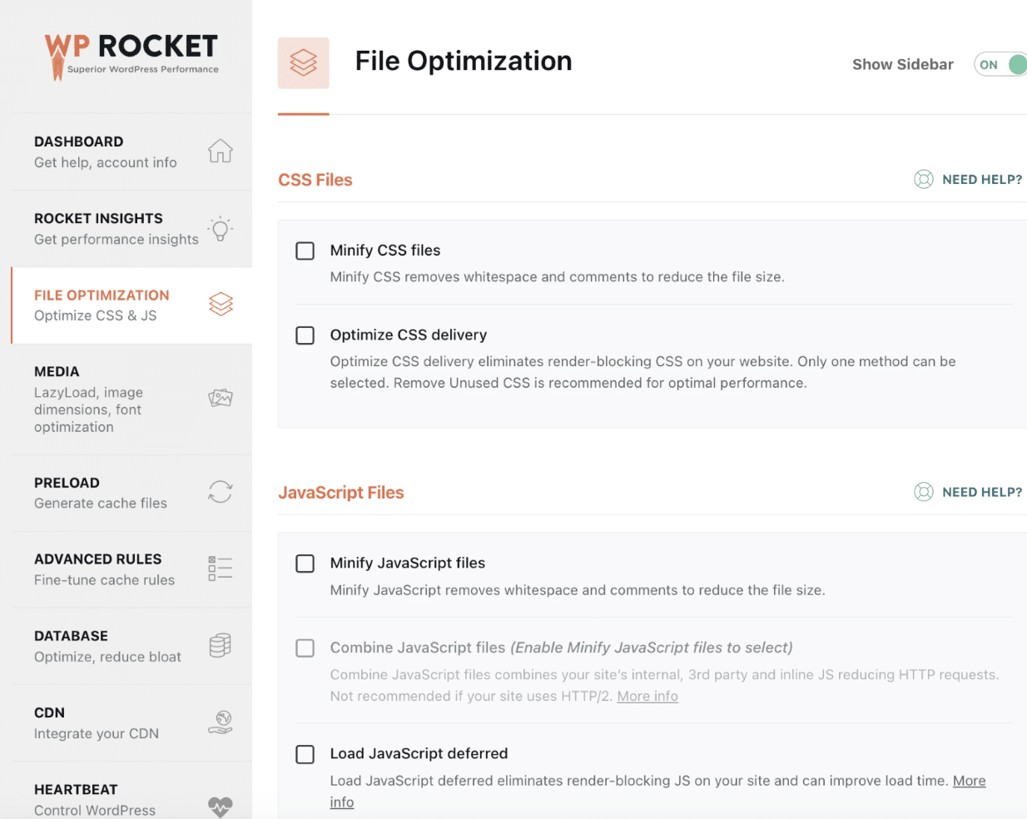Click the Database stack icon
Screen dimensions: 1027x819
coord(221,645)
